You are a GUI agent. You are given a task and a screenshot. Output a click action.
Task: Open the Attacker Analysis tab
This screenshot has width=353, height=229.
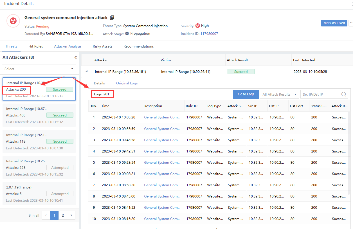point(68,46)
